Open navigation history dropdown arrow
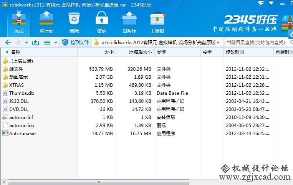 click(26, 43)
